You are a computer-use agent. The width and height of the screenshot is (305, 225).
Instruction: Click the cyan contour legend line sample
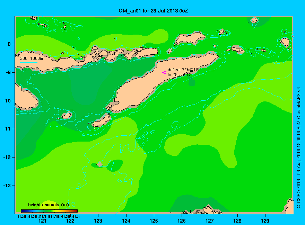click(x=28, y=62)
